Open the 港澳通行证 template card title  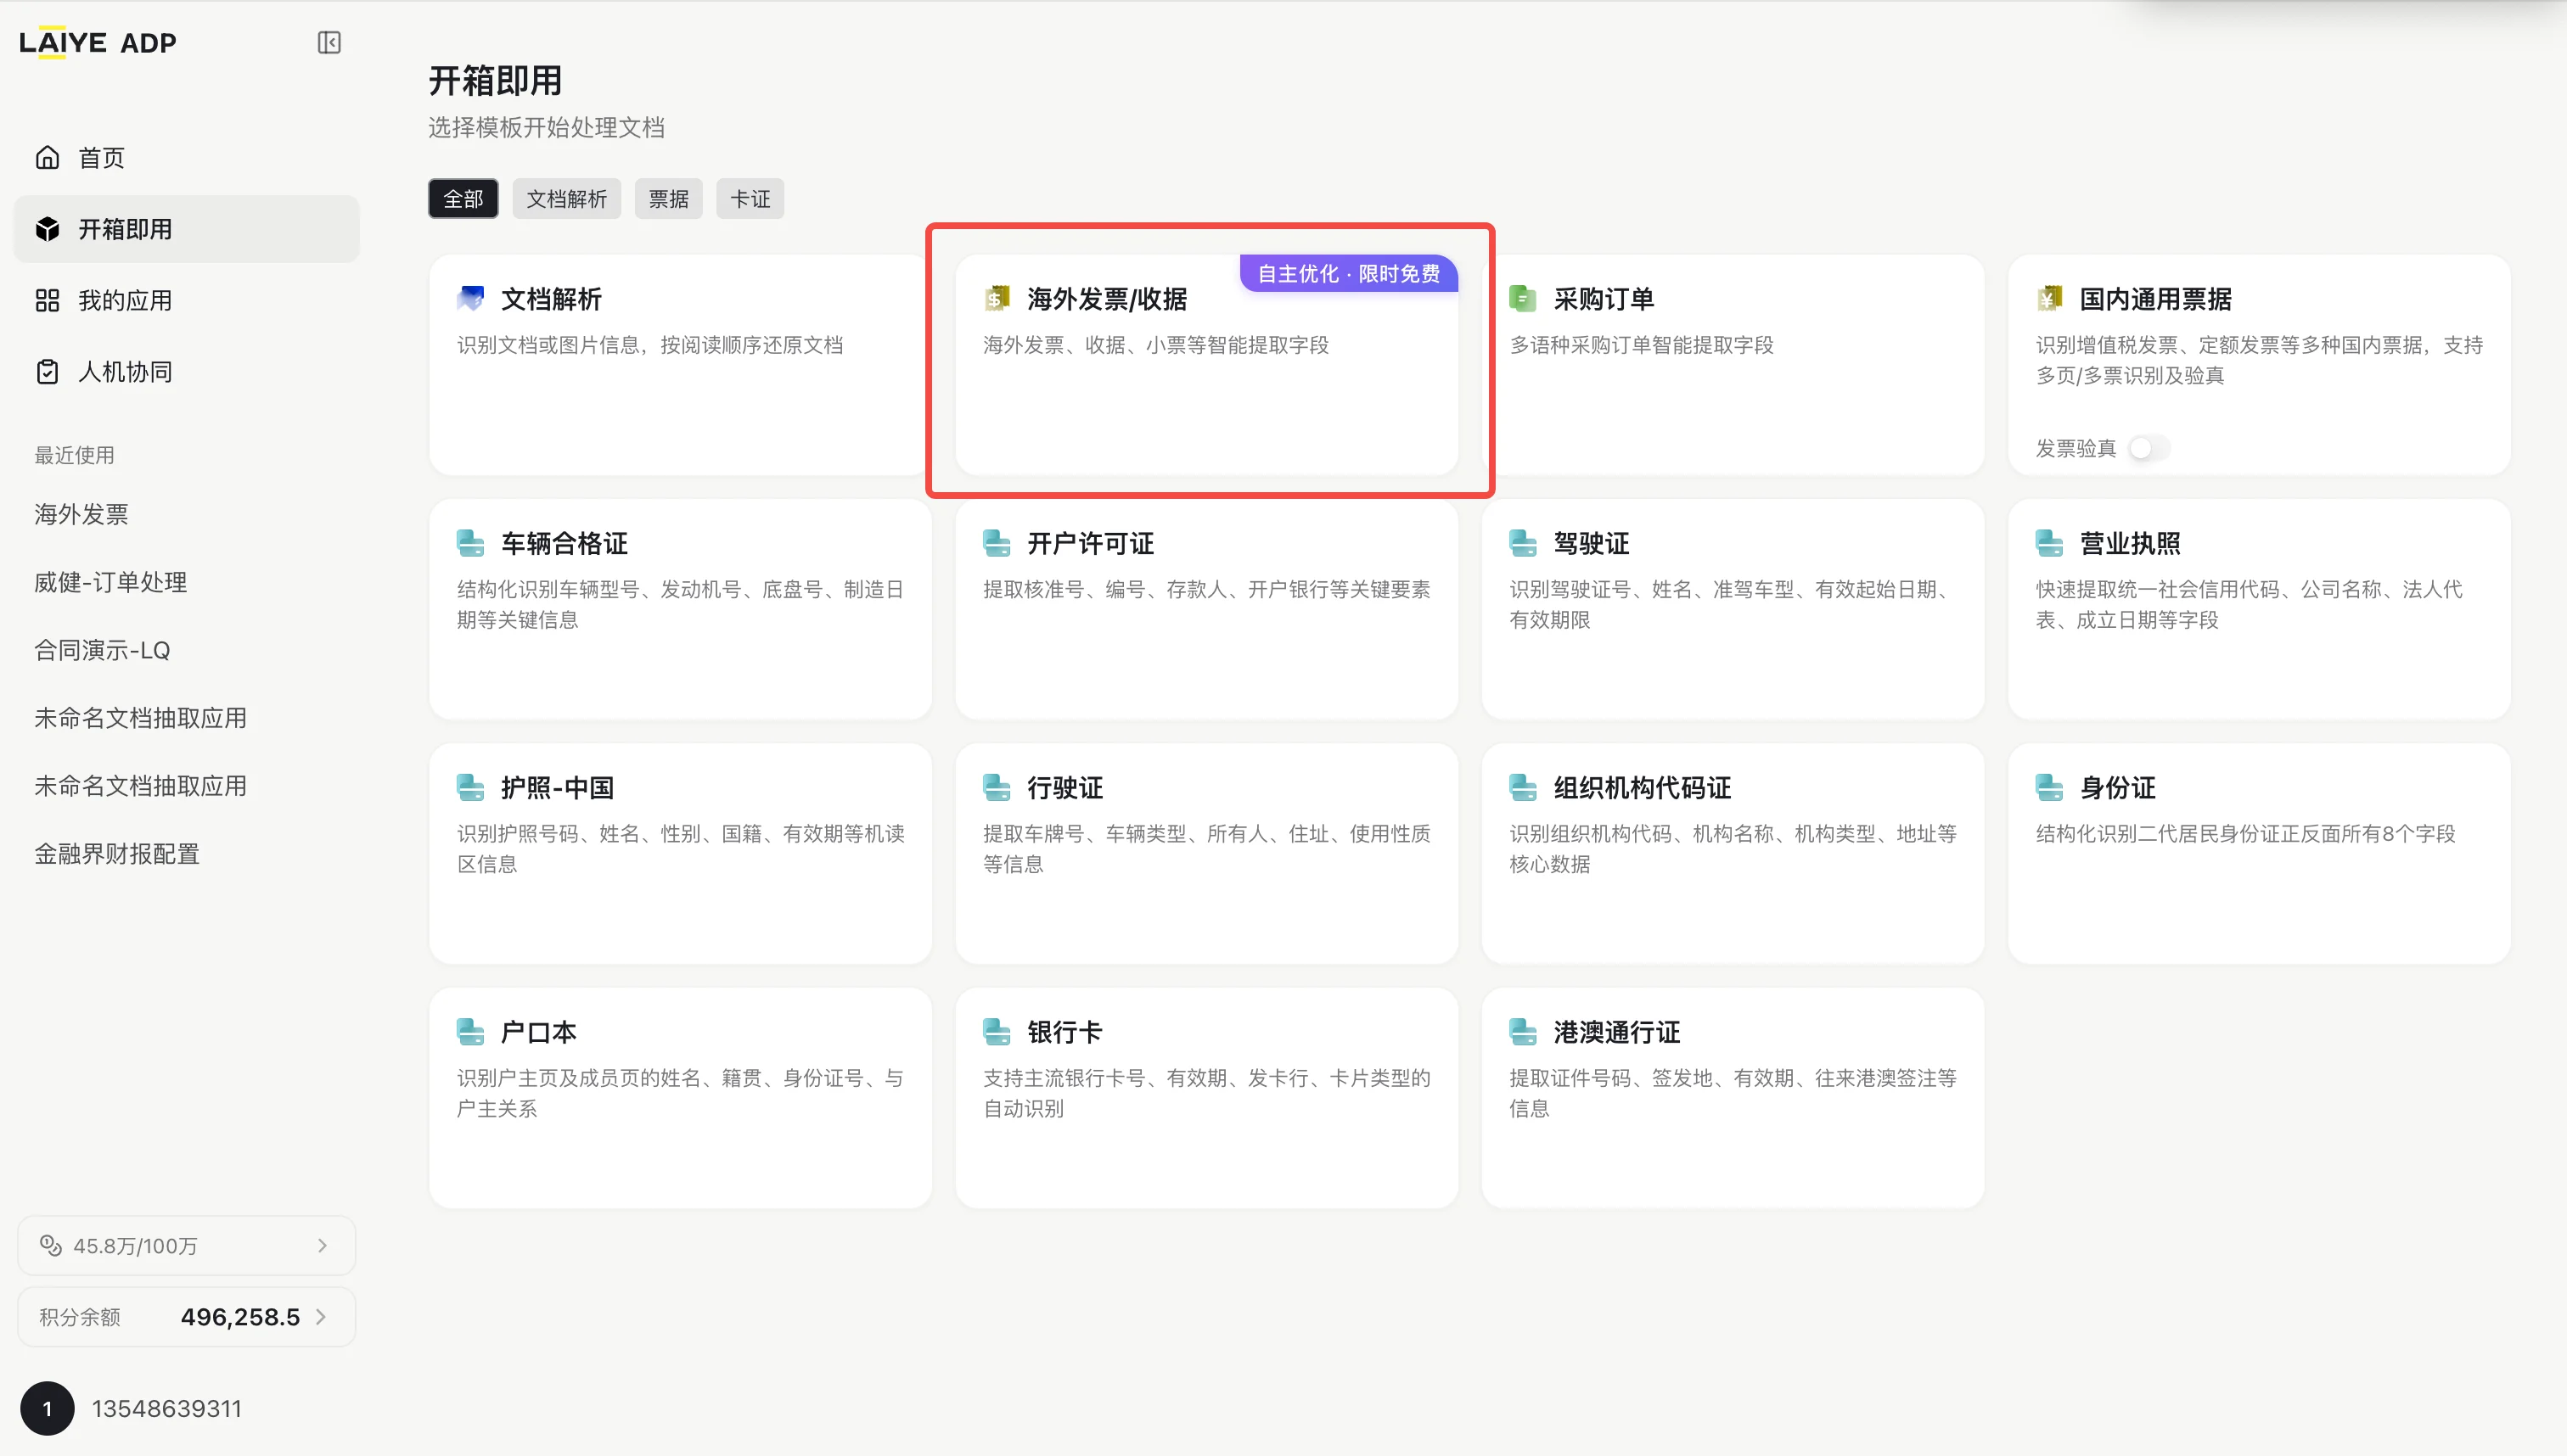coord(1616,1031)
